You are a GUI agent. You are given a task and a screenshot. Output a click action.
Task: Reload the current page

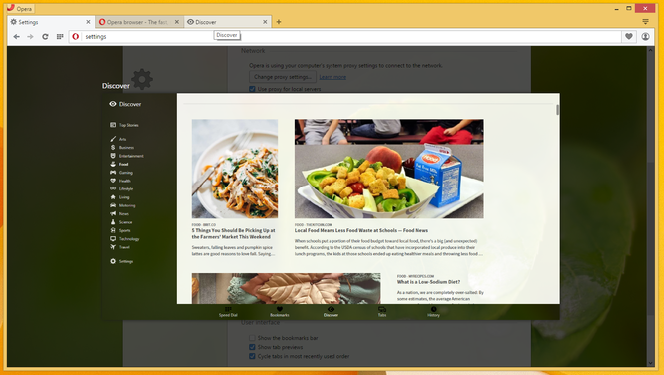tap(45, 37)
